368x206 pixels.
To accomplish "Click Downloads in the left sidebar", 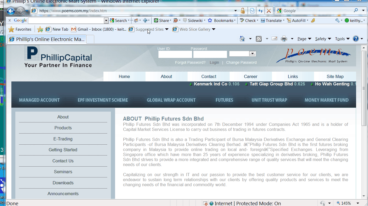I will (63, 183).
